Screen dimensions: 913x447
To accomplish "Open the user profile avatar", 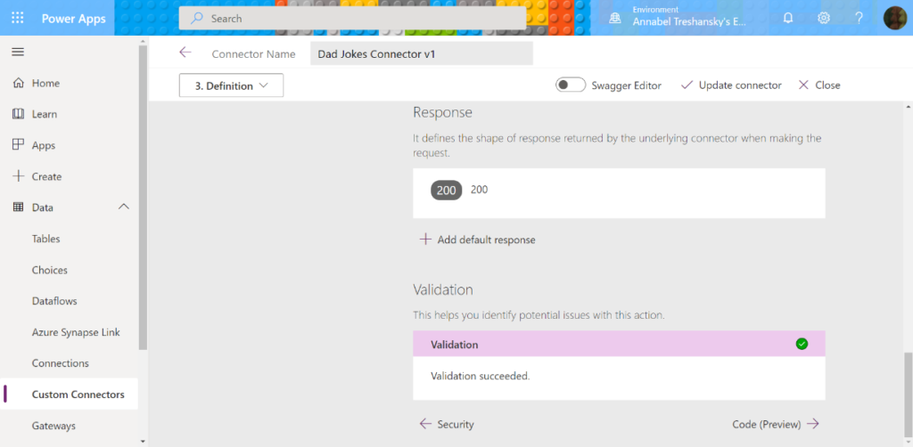I will click(894, 18).
